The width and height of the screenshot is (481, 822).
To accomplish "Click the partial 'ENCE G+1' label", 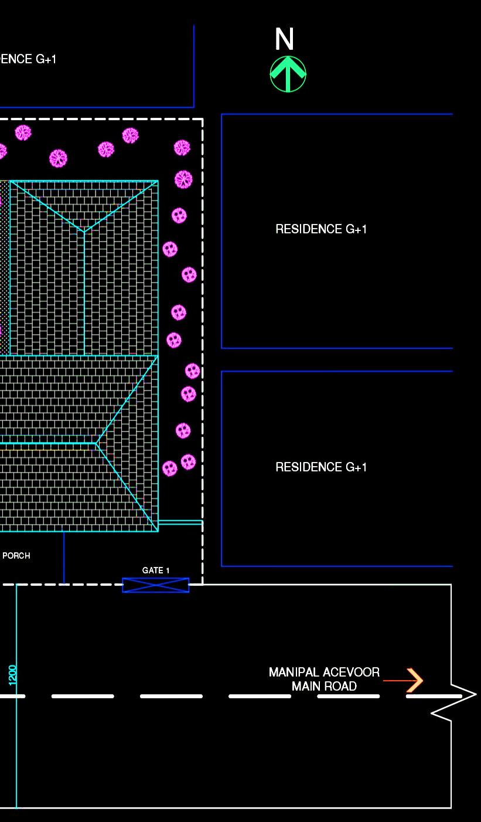I will pyautogui.click(x=28, y=59).
